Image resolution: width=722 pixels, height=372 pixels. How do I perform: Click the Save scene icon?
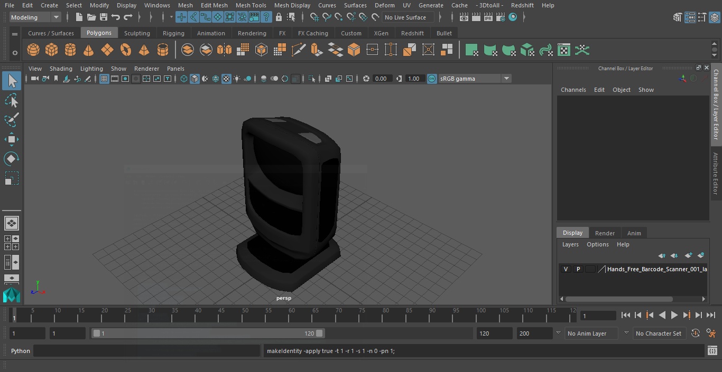[x=104, y=17]
